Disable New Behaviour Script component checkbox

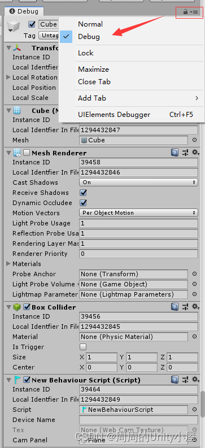pos(27,380)
